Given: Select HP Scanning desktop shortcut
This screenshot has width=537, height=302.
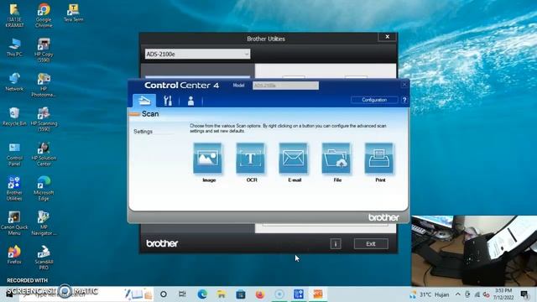Looking at the screenshot, I should (x=44, y=119).
